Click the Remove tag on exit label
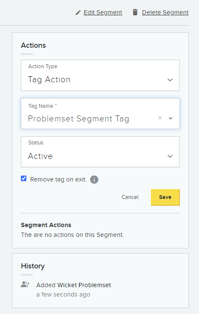This screenshot has height=314, width=199. click(59, 179)
